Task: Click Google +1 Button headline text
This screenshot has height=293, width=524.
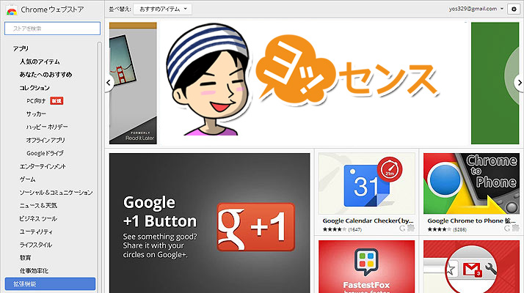Action: (160, 212)
